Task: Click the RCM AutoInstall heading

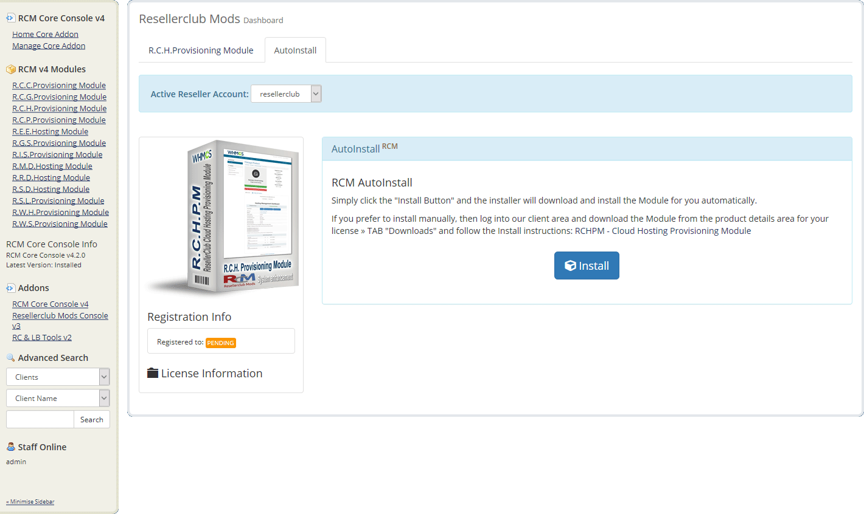Action: 372,182
